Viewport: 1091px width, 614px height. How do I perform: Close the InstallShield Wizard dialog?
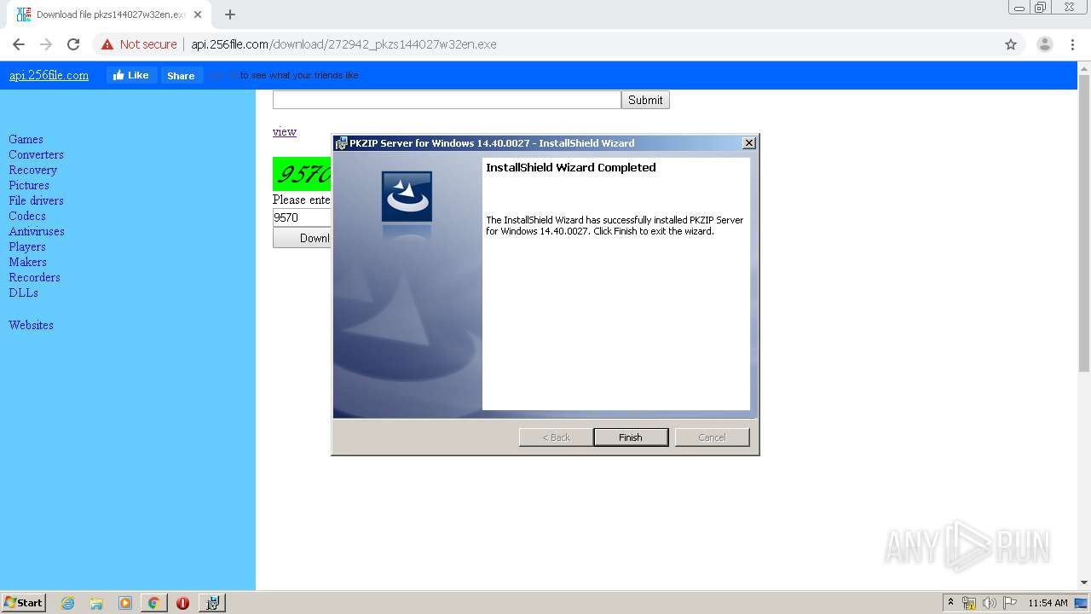[x=748, y=143]
